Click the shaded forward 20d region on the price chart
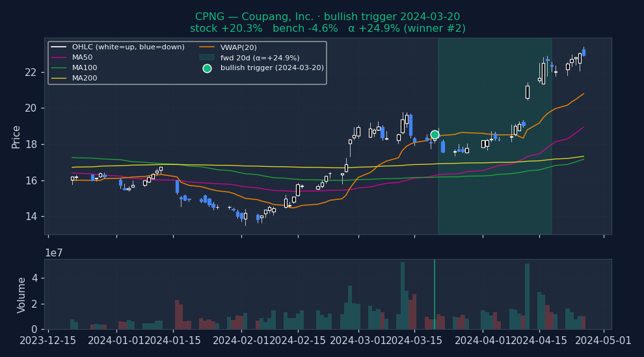The image size is (644, 357). (x=494, y=195)
